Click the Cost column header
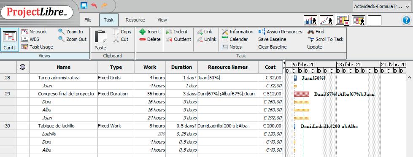413x157 pixels. pyautogui.click(x=270, y=67)
